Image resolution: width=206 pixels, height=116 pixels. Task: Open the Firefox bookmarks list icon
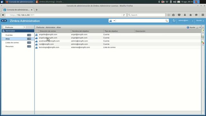[173, 15]
